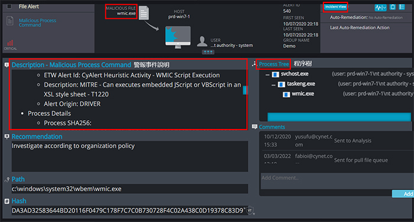Click the yusufu@cynet.com commenter name

tap(313, 141)
